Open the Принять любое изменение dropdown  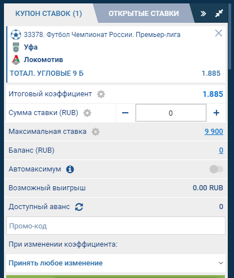(x=116, y=263)
